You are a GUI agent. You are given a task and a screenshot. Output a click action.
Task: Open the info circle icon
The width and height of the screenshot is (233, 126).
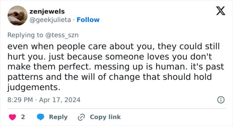[221, 100]
